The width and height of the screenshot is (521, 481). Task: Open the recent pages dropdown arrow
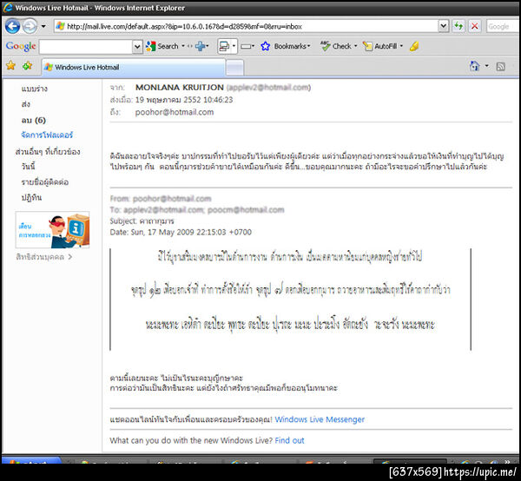point(43,26)
